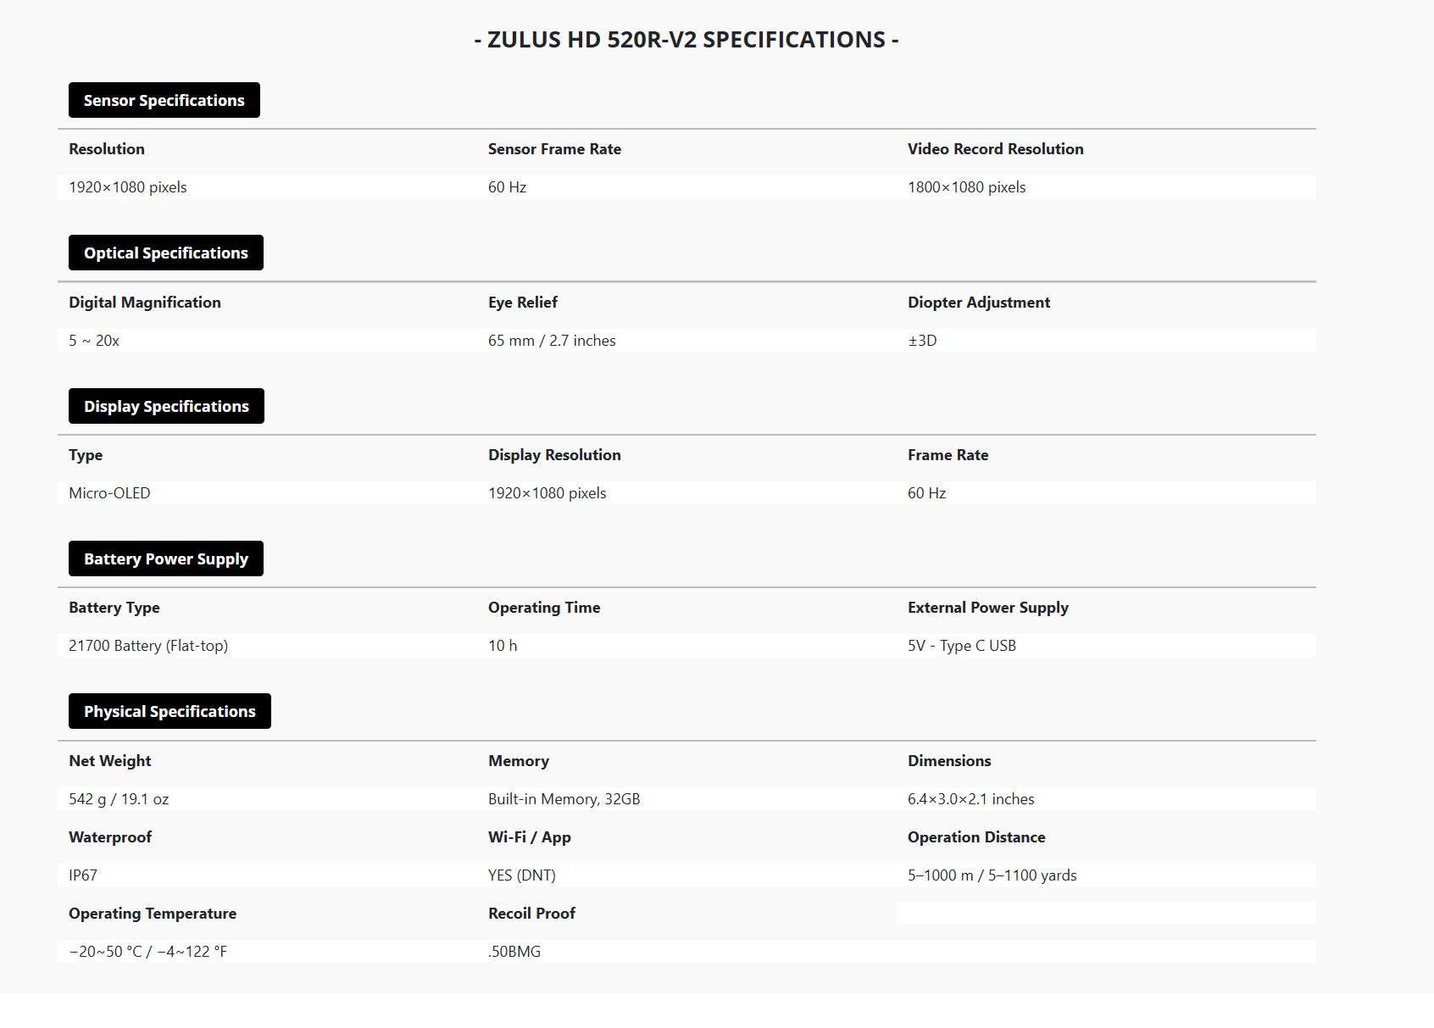Click the Digital Magnification label
This screenshot has width=1434, height=1028.
(x=145, y=303)
